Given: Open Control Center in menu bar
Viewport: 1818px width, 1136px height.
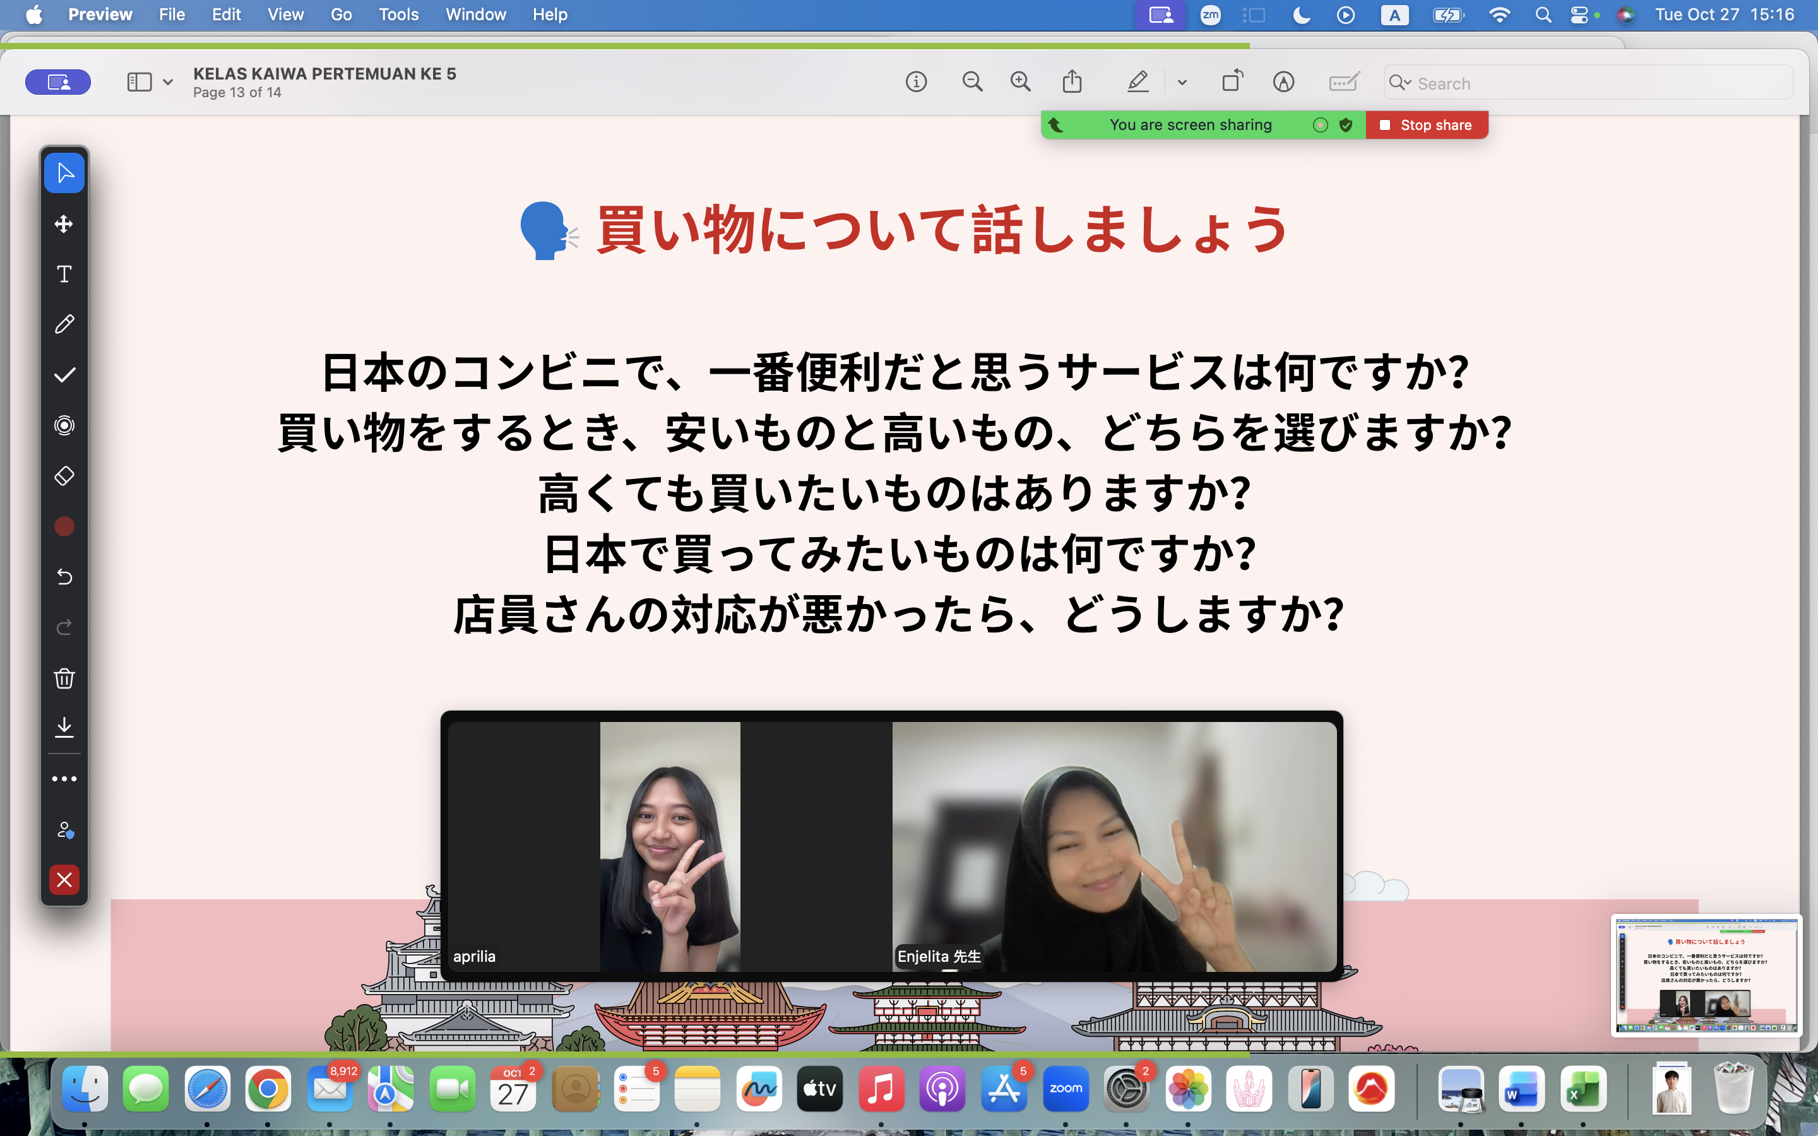Looking at the screenshot, I should pyautogui.click(x=1579, y=15).
